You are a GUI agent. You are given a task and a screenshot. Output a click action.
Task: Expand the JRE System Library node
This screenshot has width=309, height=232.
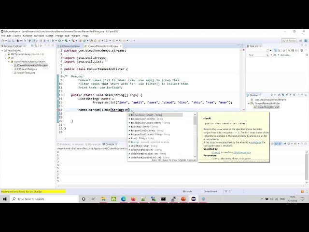point(5,54)
